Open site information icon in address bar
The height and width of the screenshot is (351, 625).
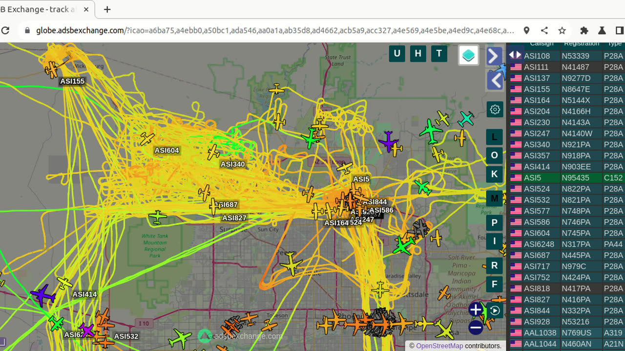[x=26, y=30]
